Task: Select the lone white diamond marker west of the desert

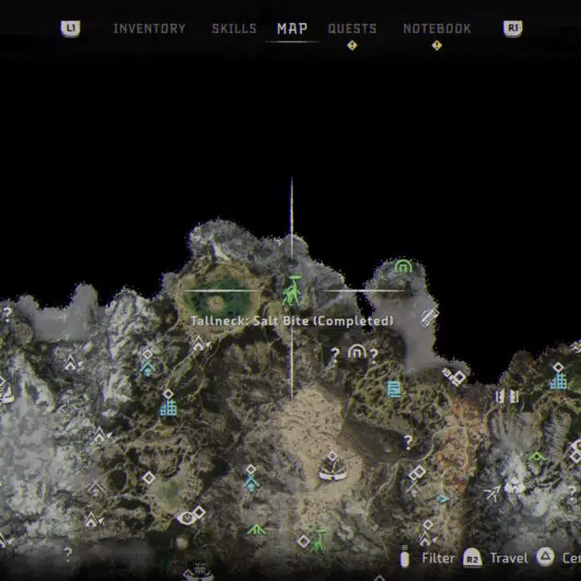Action: click(x=148, y=478)
